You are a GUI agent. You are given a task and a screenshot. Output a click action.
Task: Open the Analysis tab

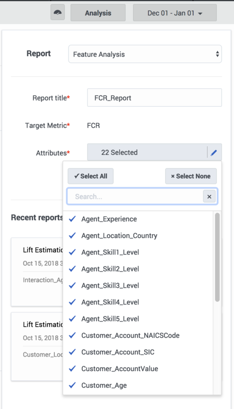tap(98, 13)
